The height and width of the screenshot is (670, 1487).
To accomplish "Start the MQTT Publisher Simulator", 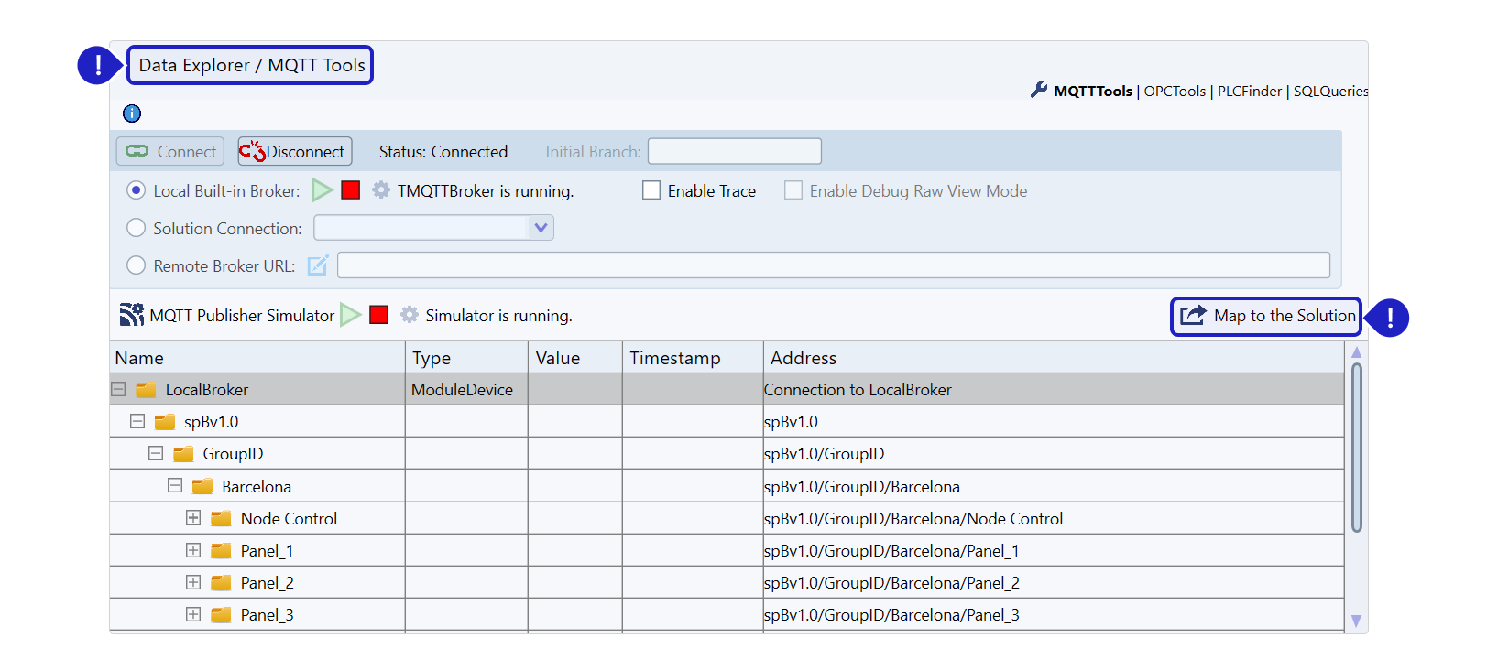I will coord(350,315).
